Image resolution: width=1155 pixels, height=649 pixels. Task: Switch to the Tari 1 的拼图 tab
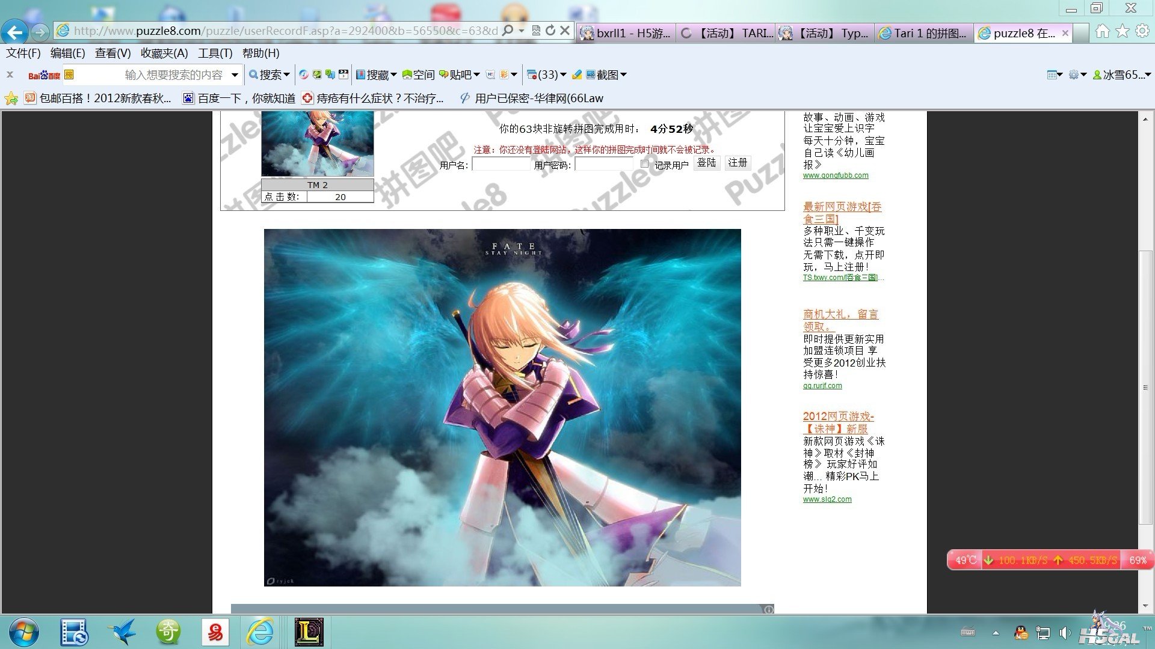click(x=925, y=33)
